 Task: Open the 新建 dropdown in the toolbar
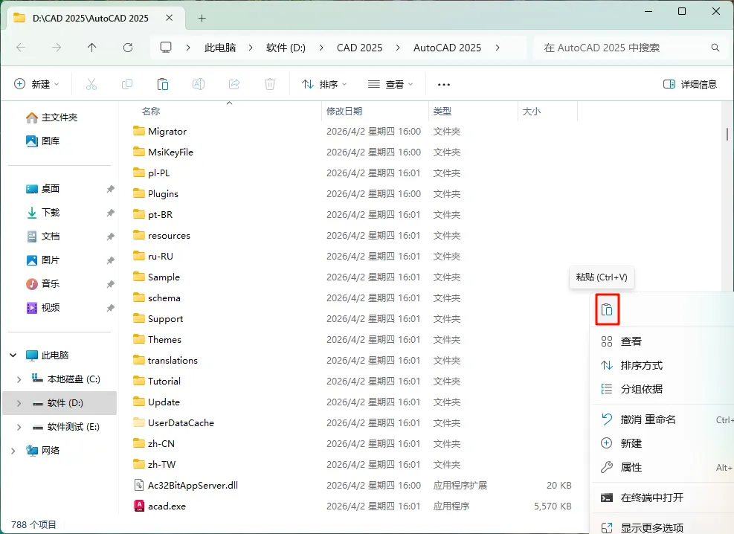[x=37, y=84]
